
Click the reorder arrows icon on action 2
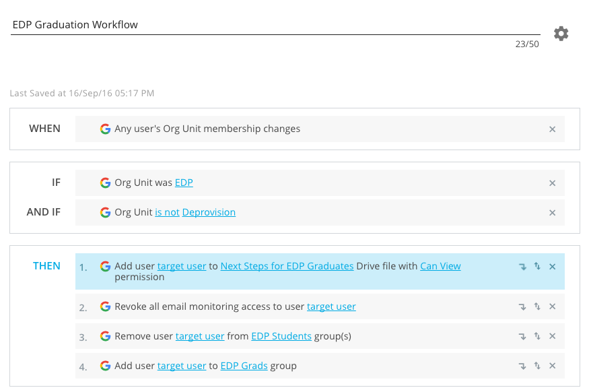pyautogui.click(x=537, y=306)
